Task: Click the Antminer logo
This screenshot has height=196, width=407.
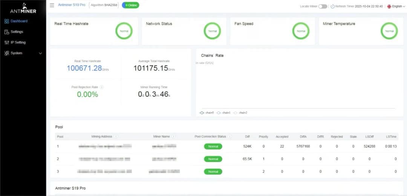Action: point(23,8)
